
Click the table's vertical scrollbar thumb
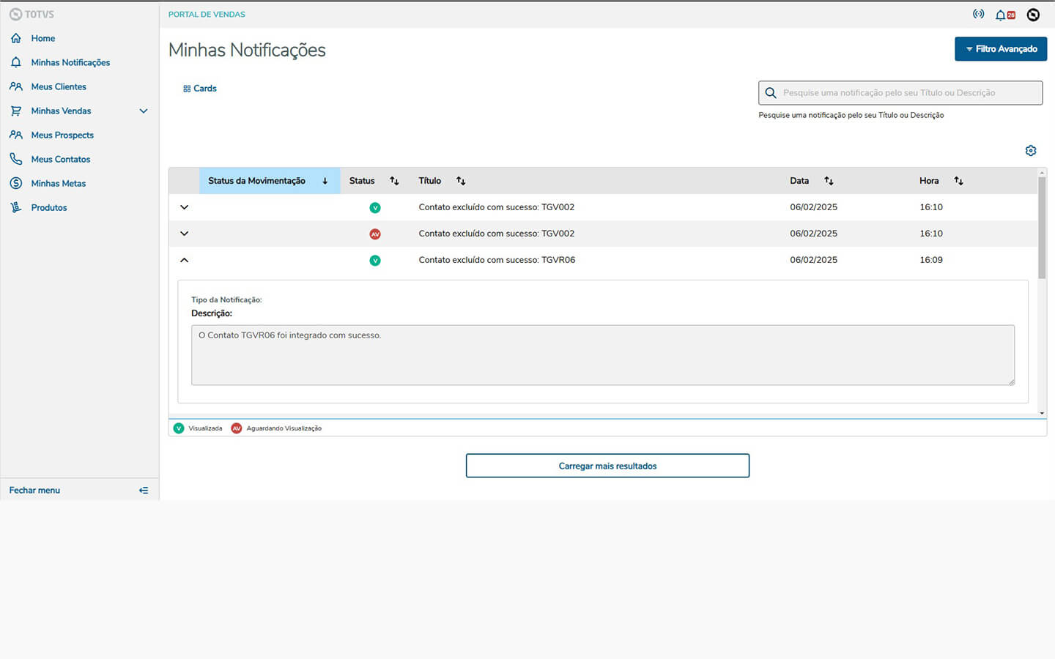coord(1042,227)
